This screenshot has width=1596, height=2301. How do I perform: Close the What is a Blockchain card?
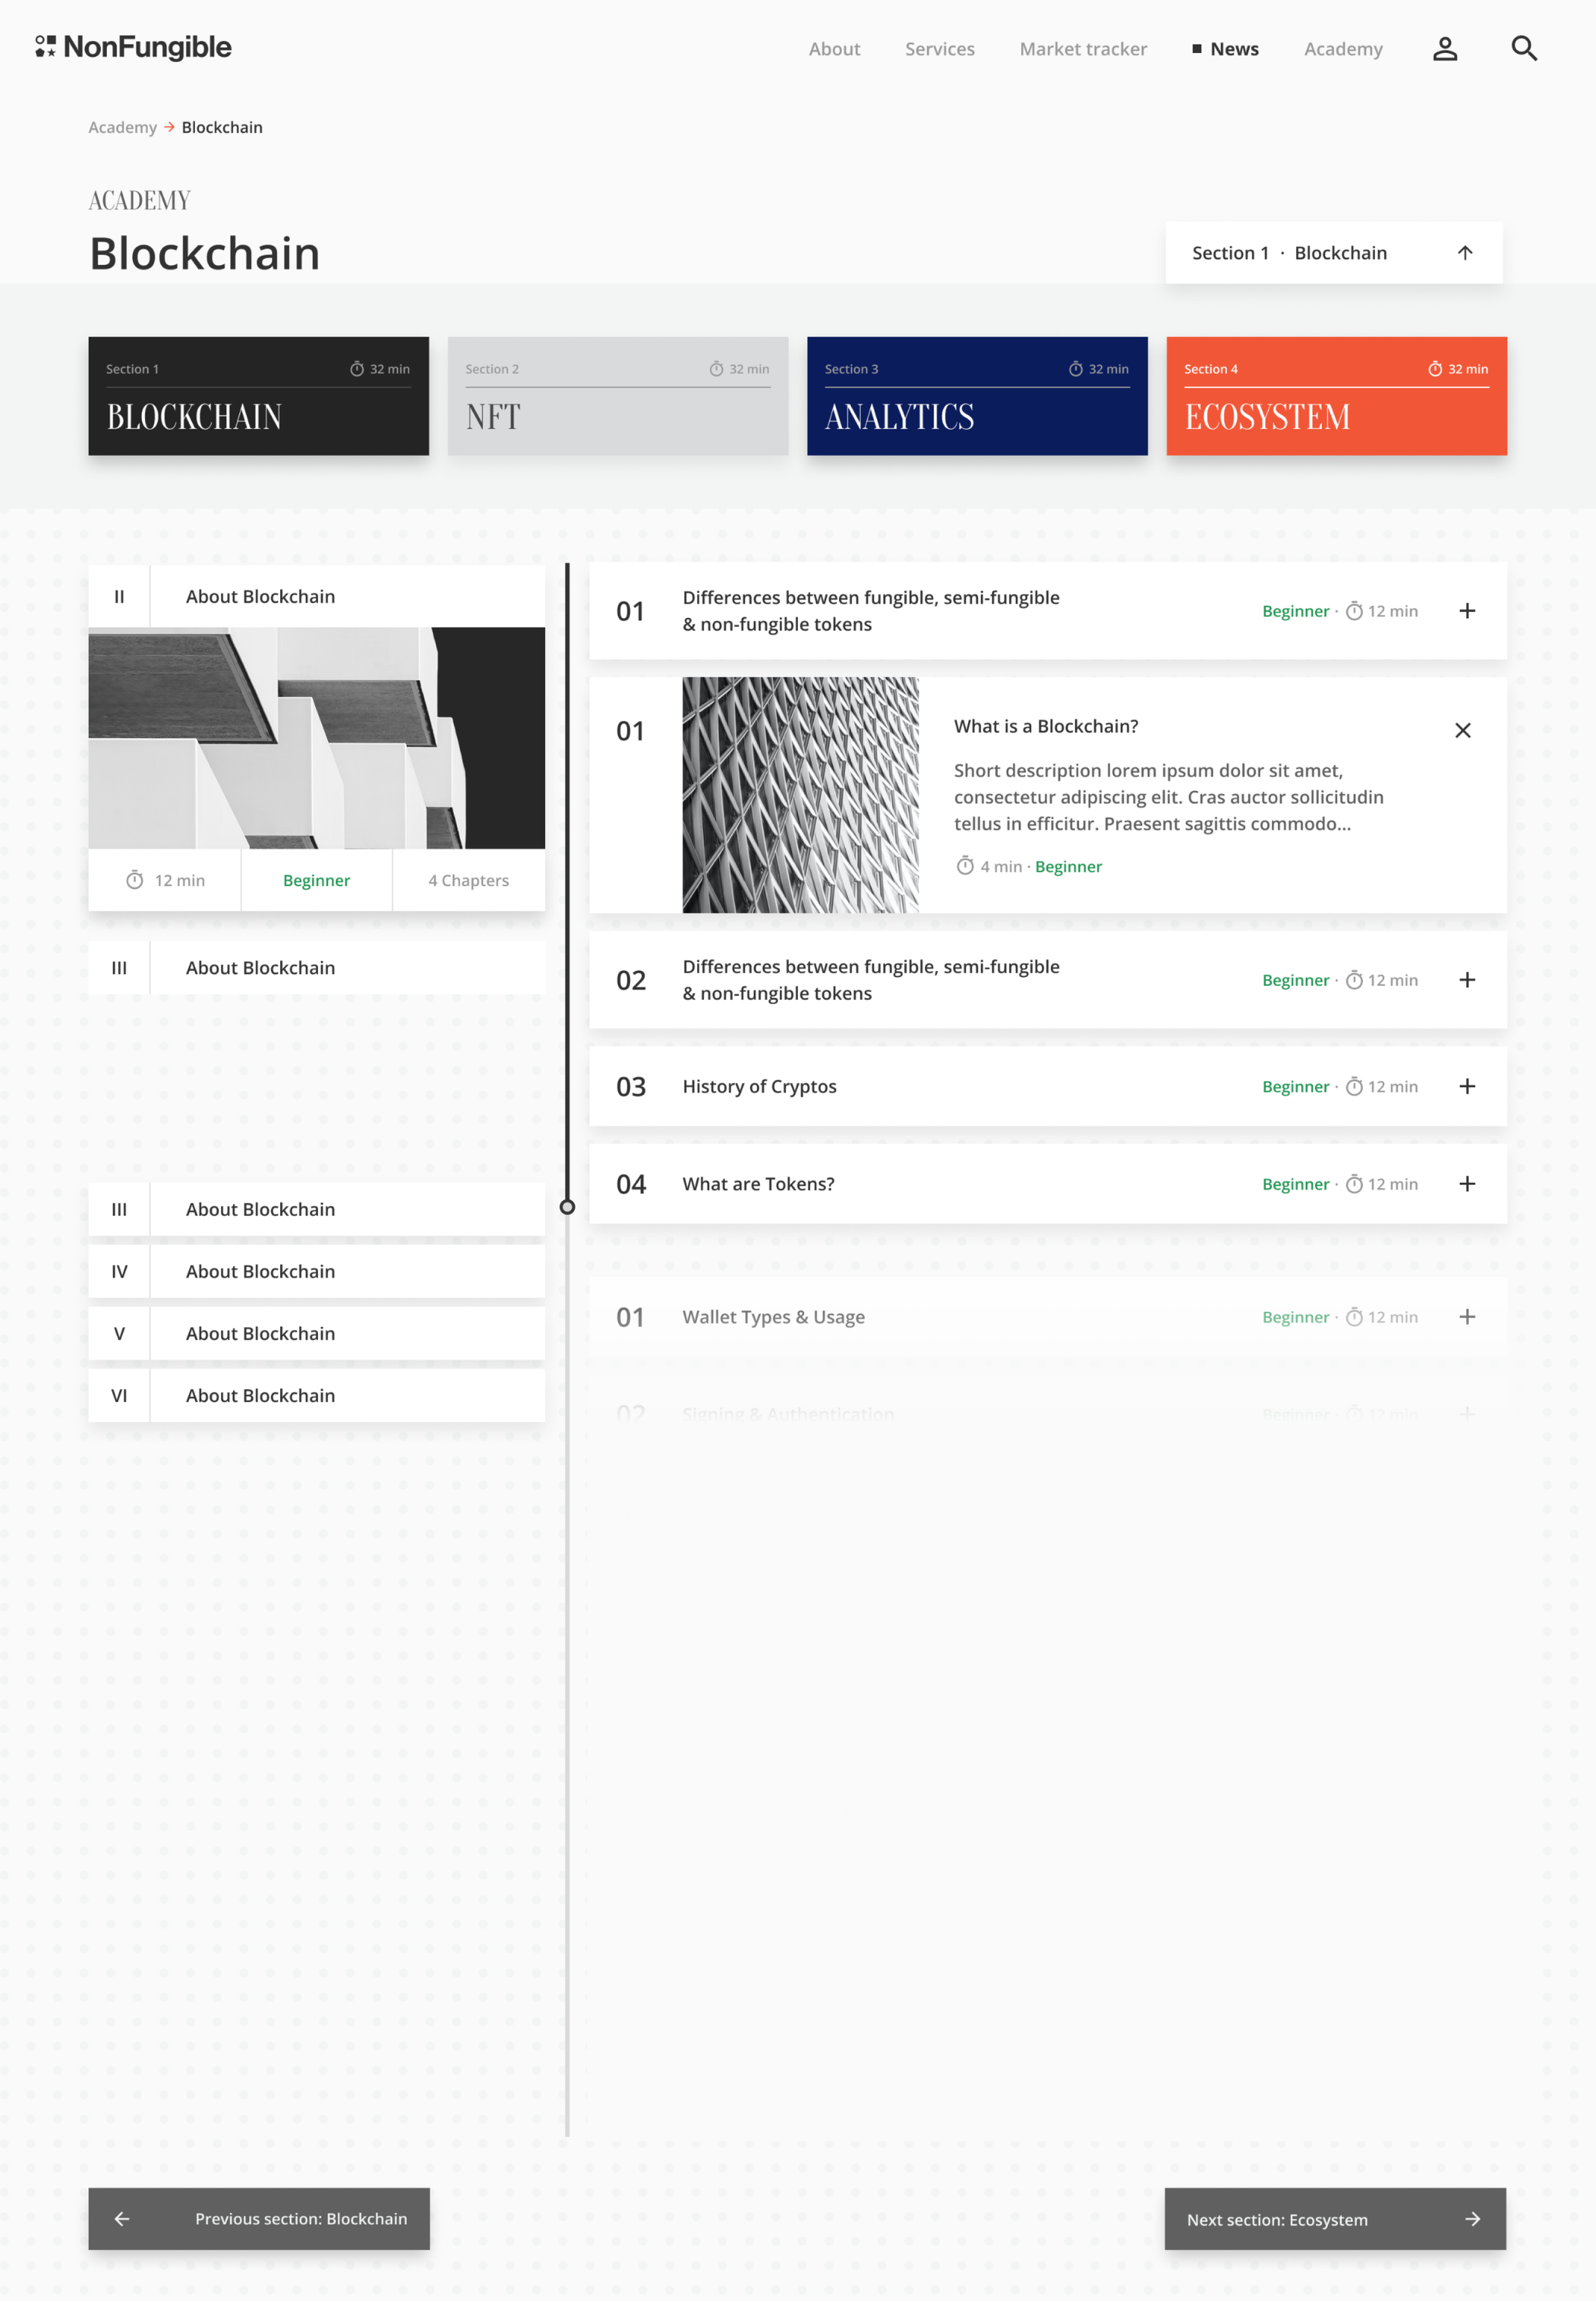coord(1462,731)
